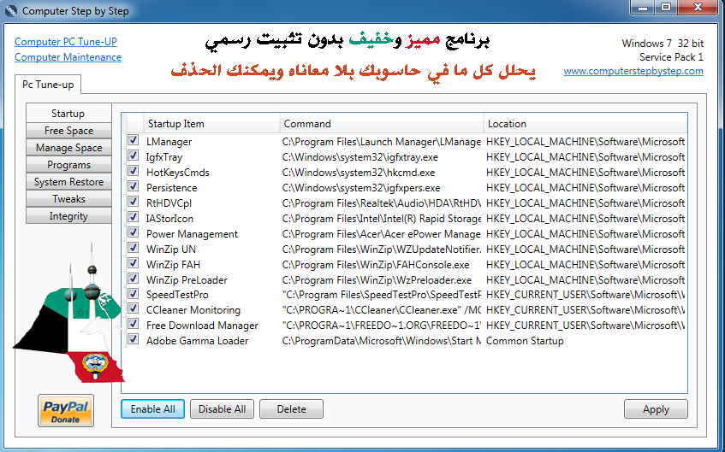Select IgfxTray item text
This screenshot has width=725, height=452.
tap(164, 157)
